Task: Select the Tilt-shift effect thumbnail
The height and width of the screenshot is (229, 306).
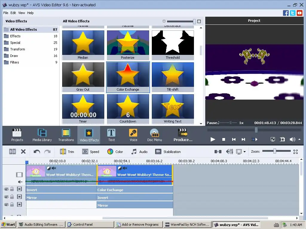Action: 173,77
